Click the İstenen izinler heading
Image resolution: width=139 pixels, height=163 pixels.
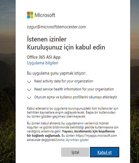47,39
